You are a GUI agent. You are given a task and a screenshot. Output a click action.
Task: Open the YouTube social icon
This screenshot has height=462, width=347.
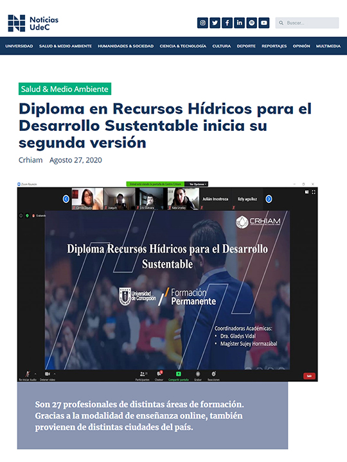[264, 22]
